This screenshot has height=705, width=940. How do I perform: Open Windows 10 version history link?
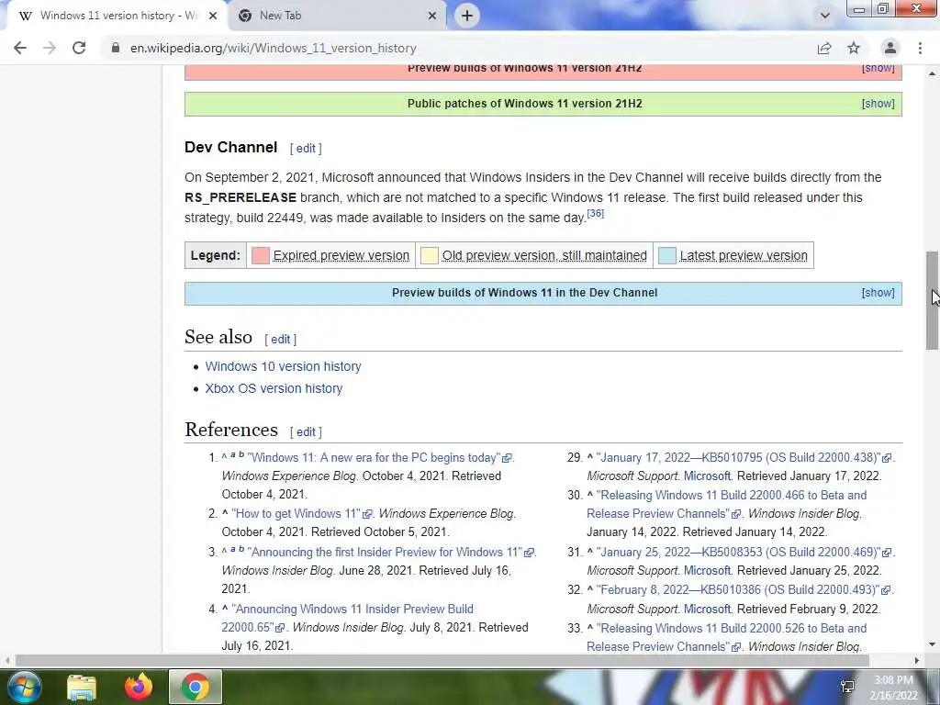(283, 366)
